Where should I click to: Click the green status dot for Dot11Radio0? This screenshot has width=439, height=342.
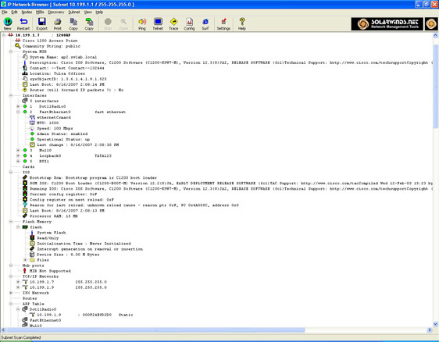pos(25,106)
